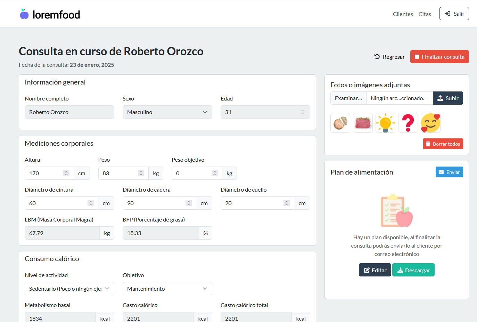Go to Clientes in navigation
This screenshot has width=477, height=322.
click(403, 14)
